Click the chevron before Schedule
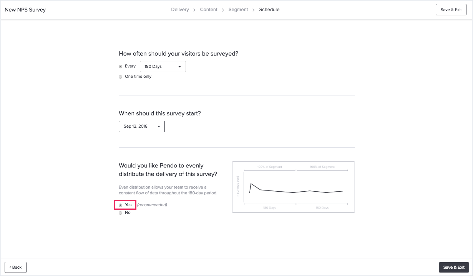The height and width of the screenshot is (276, 473). coord(254,10)
